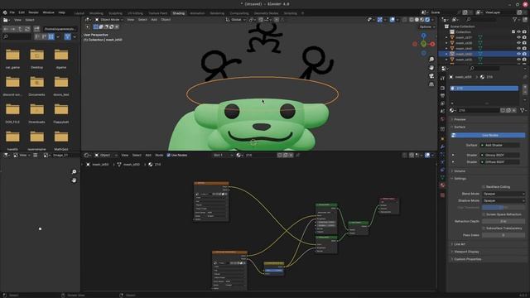This screenshot has width=530, height=298.
Task: Open the Blend Mode dropdown
Action: pos(503,194)
